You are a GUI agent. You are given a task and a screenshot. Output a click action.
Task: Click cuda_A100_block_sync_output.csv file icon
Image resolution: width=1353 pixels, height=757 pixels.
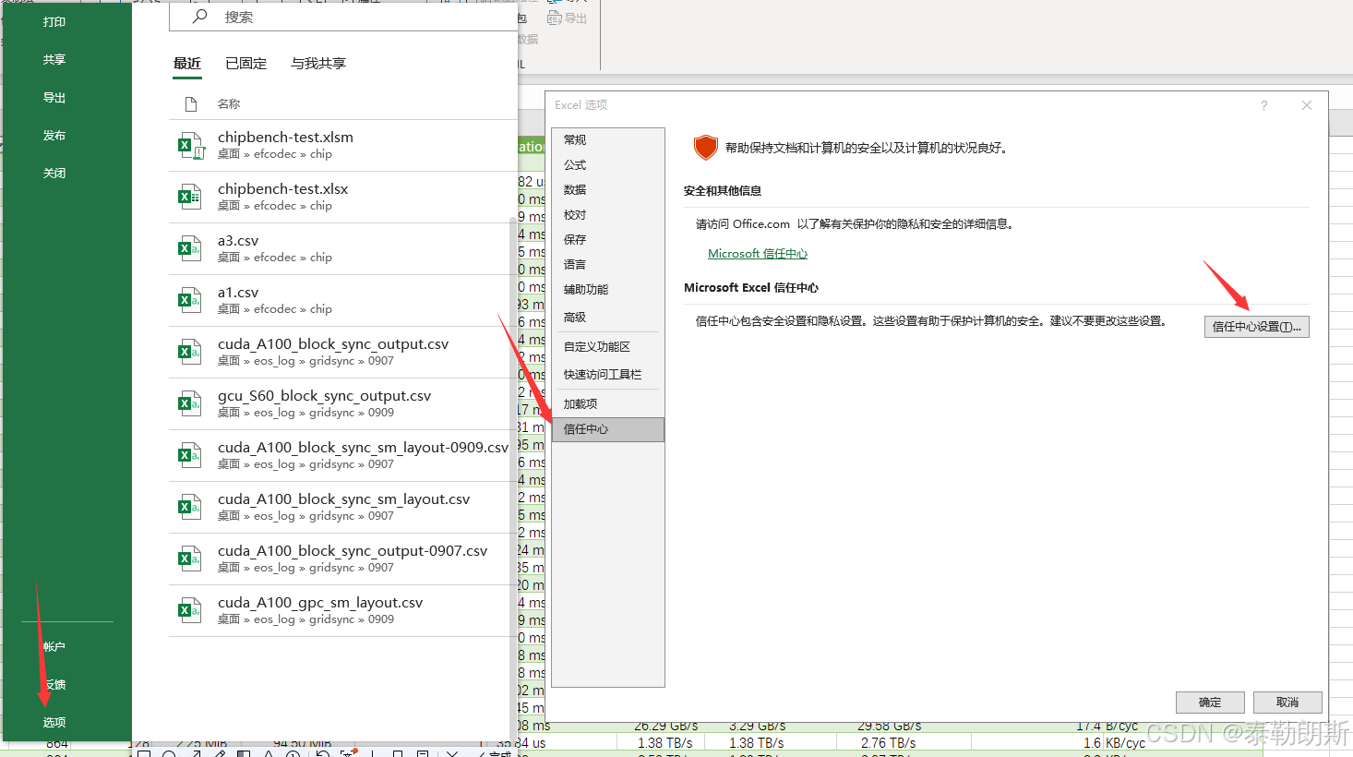click(x=190, y=352)
